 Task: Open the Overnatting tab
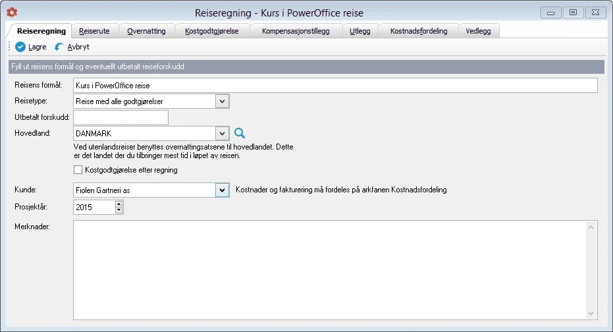(146, 31)
